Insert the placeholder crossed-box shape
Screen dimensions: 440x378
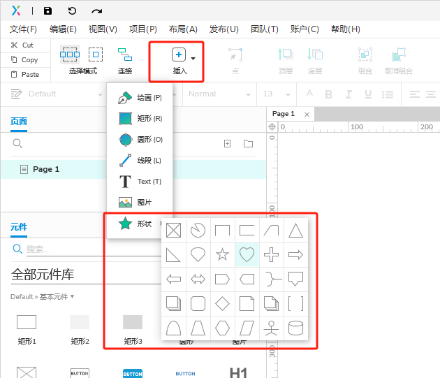point(173,231)
